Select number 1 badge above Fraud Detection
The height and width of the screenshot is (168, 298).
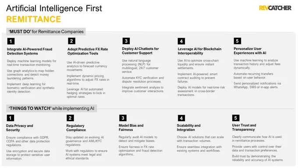[11, 41]
